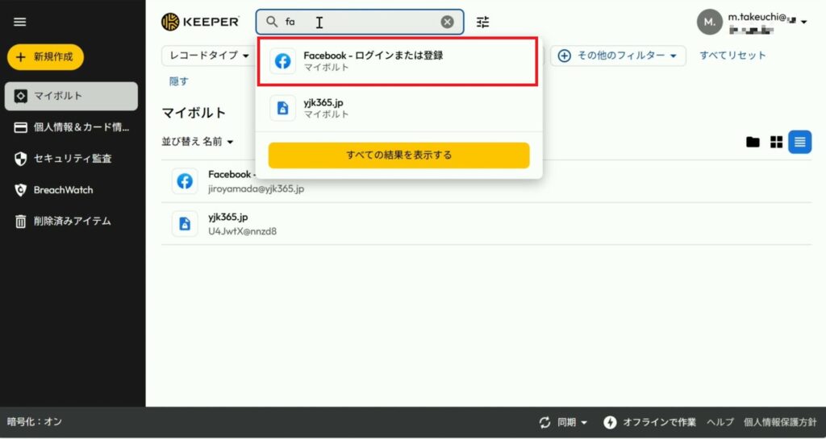Open the 並び替え 名前 sort dropdown
This screenshot has width=826, height=439.
point(198,142)
